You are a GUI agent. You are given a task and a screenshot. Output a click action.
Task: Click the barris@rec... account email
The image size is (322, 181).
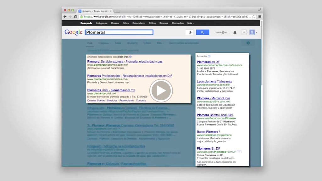[223, 32]
